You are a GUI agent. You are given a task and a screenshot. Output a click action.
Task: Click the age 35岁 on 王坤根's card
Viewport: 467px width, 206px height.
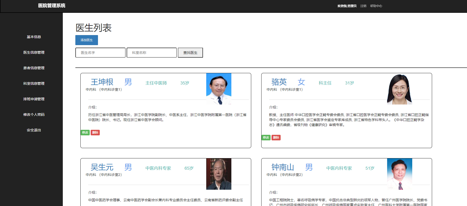185,83
